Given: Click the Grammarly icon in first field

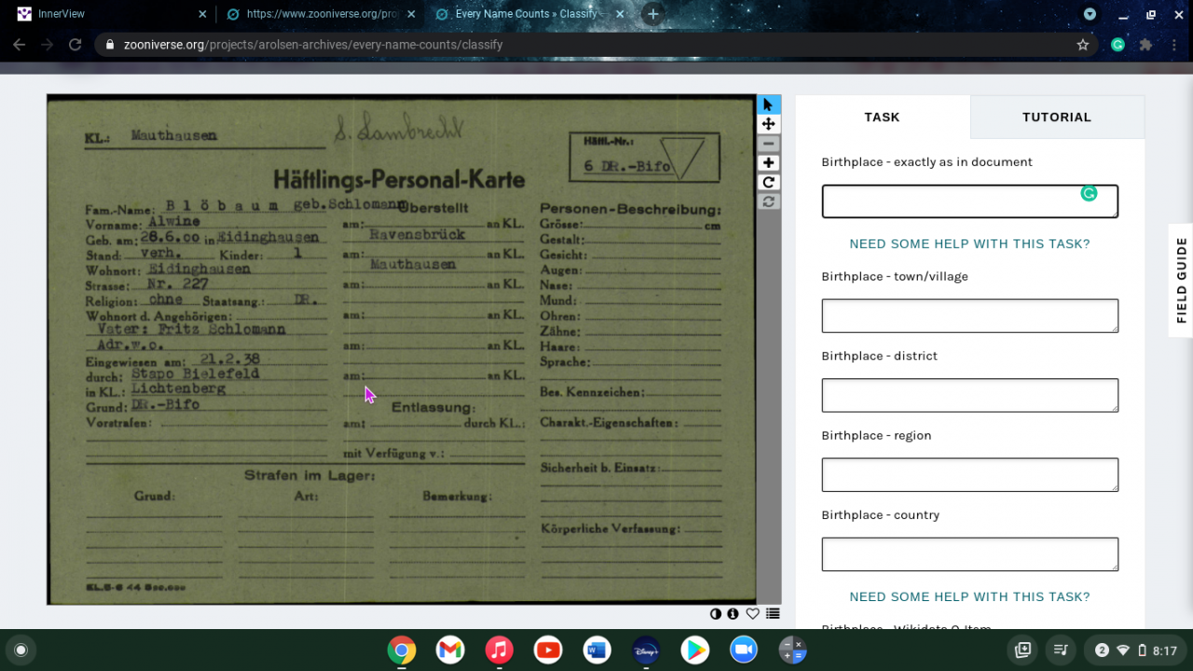Looking at the screenshot, I should (1089, 194).
